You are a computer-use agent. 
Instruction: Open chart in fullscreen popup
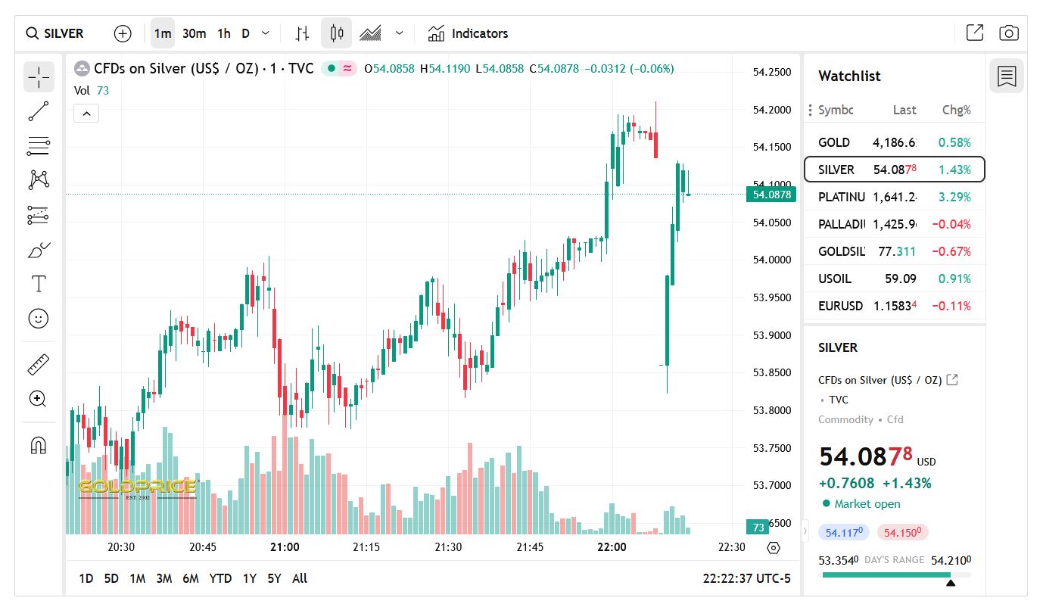975,33
